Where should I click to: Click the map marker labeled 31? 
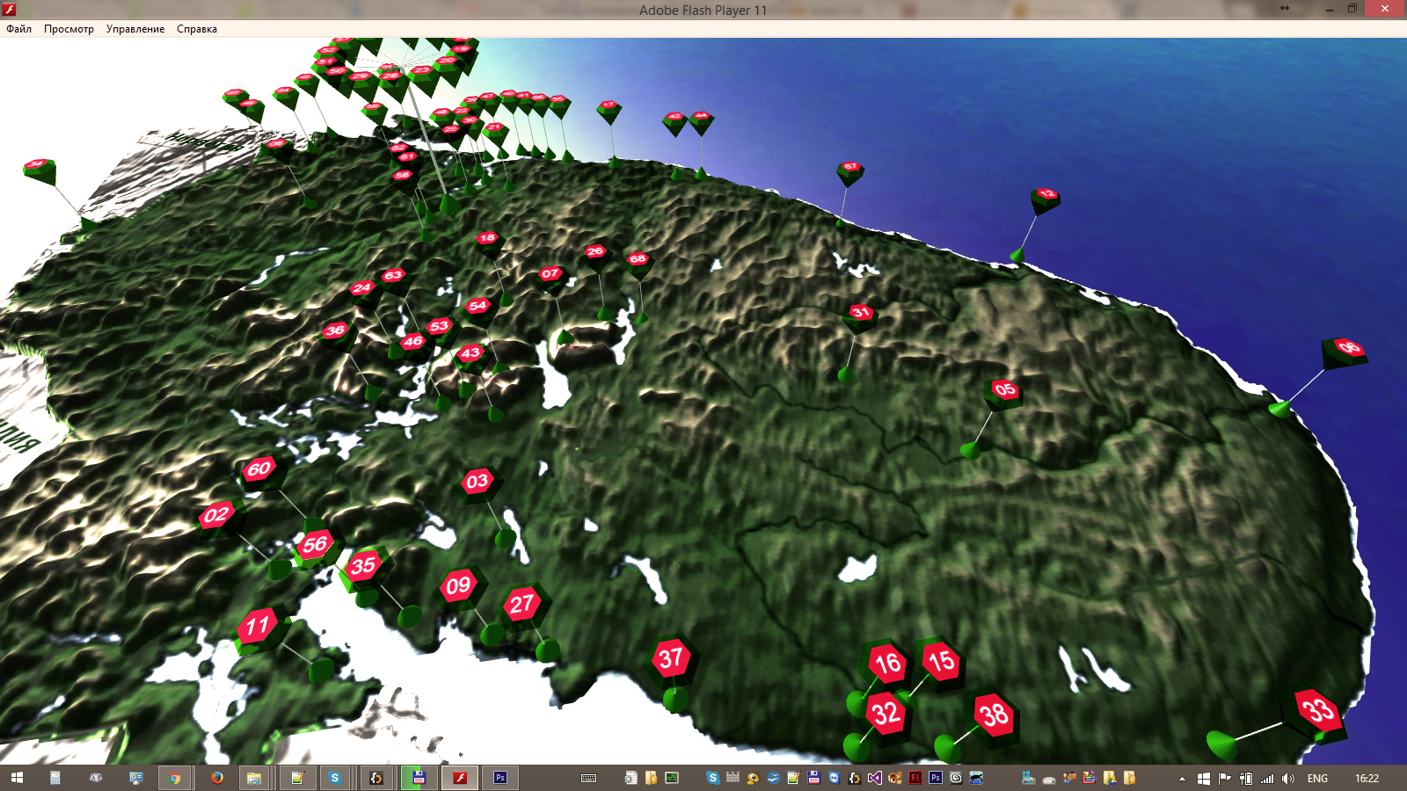(860, 312)
